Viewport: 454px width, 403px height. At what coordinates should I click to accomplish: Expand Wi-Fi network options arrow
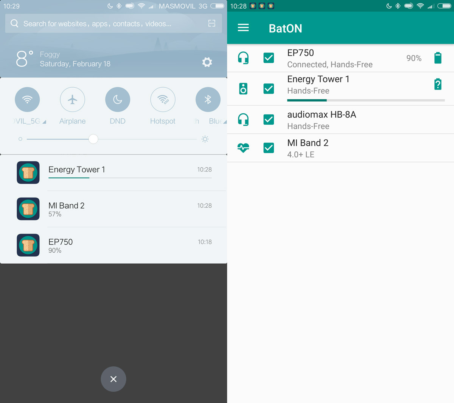coord(44,122)
